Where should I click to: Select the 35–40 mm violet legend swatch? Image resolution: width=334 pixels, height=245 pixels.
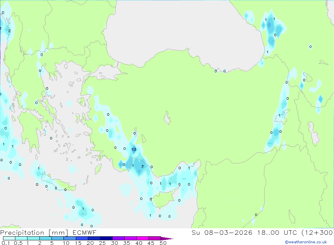pos(131,238)
